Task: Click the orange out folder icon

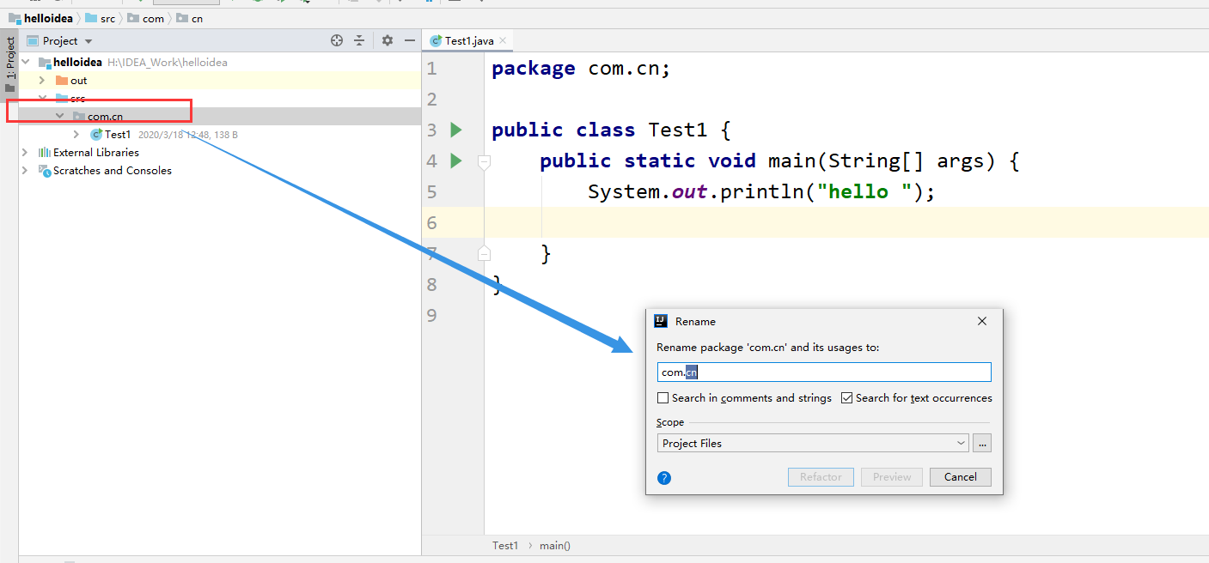Action: [x=62, y=81]
